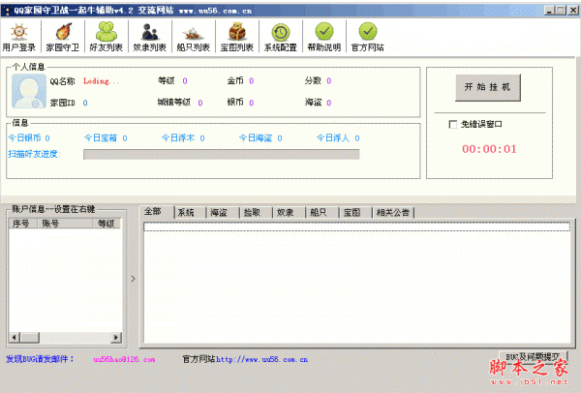Switch to the 相关公告 tab

393,213
